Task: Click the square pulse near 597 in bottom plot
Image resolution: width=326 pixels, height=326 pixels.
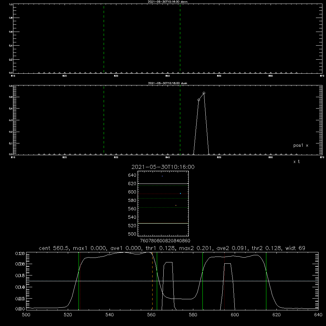Action: pyautogui.click(x=228, y=287)
